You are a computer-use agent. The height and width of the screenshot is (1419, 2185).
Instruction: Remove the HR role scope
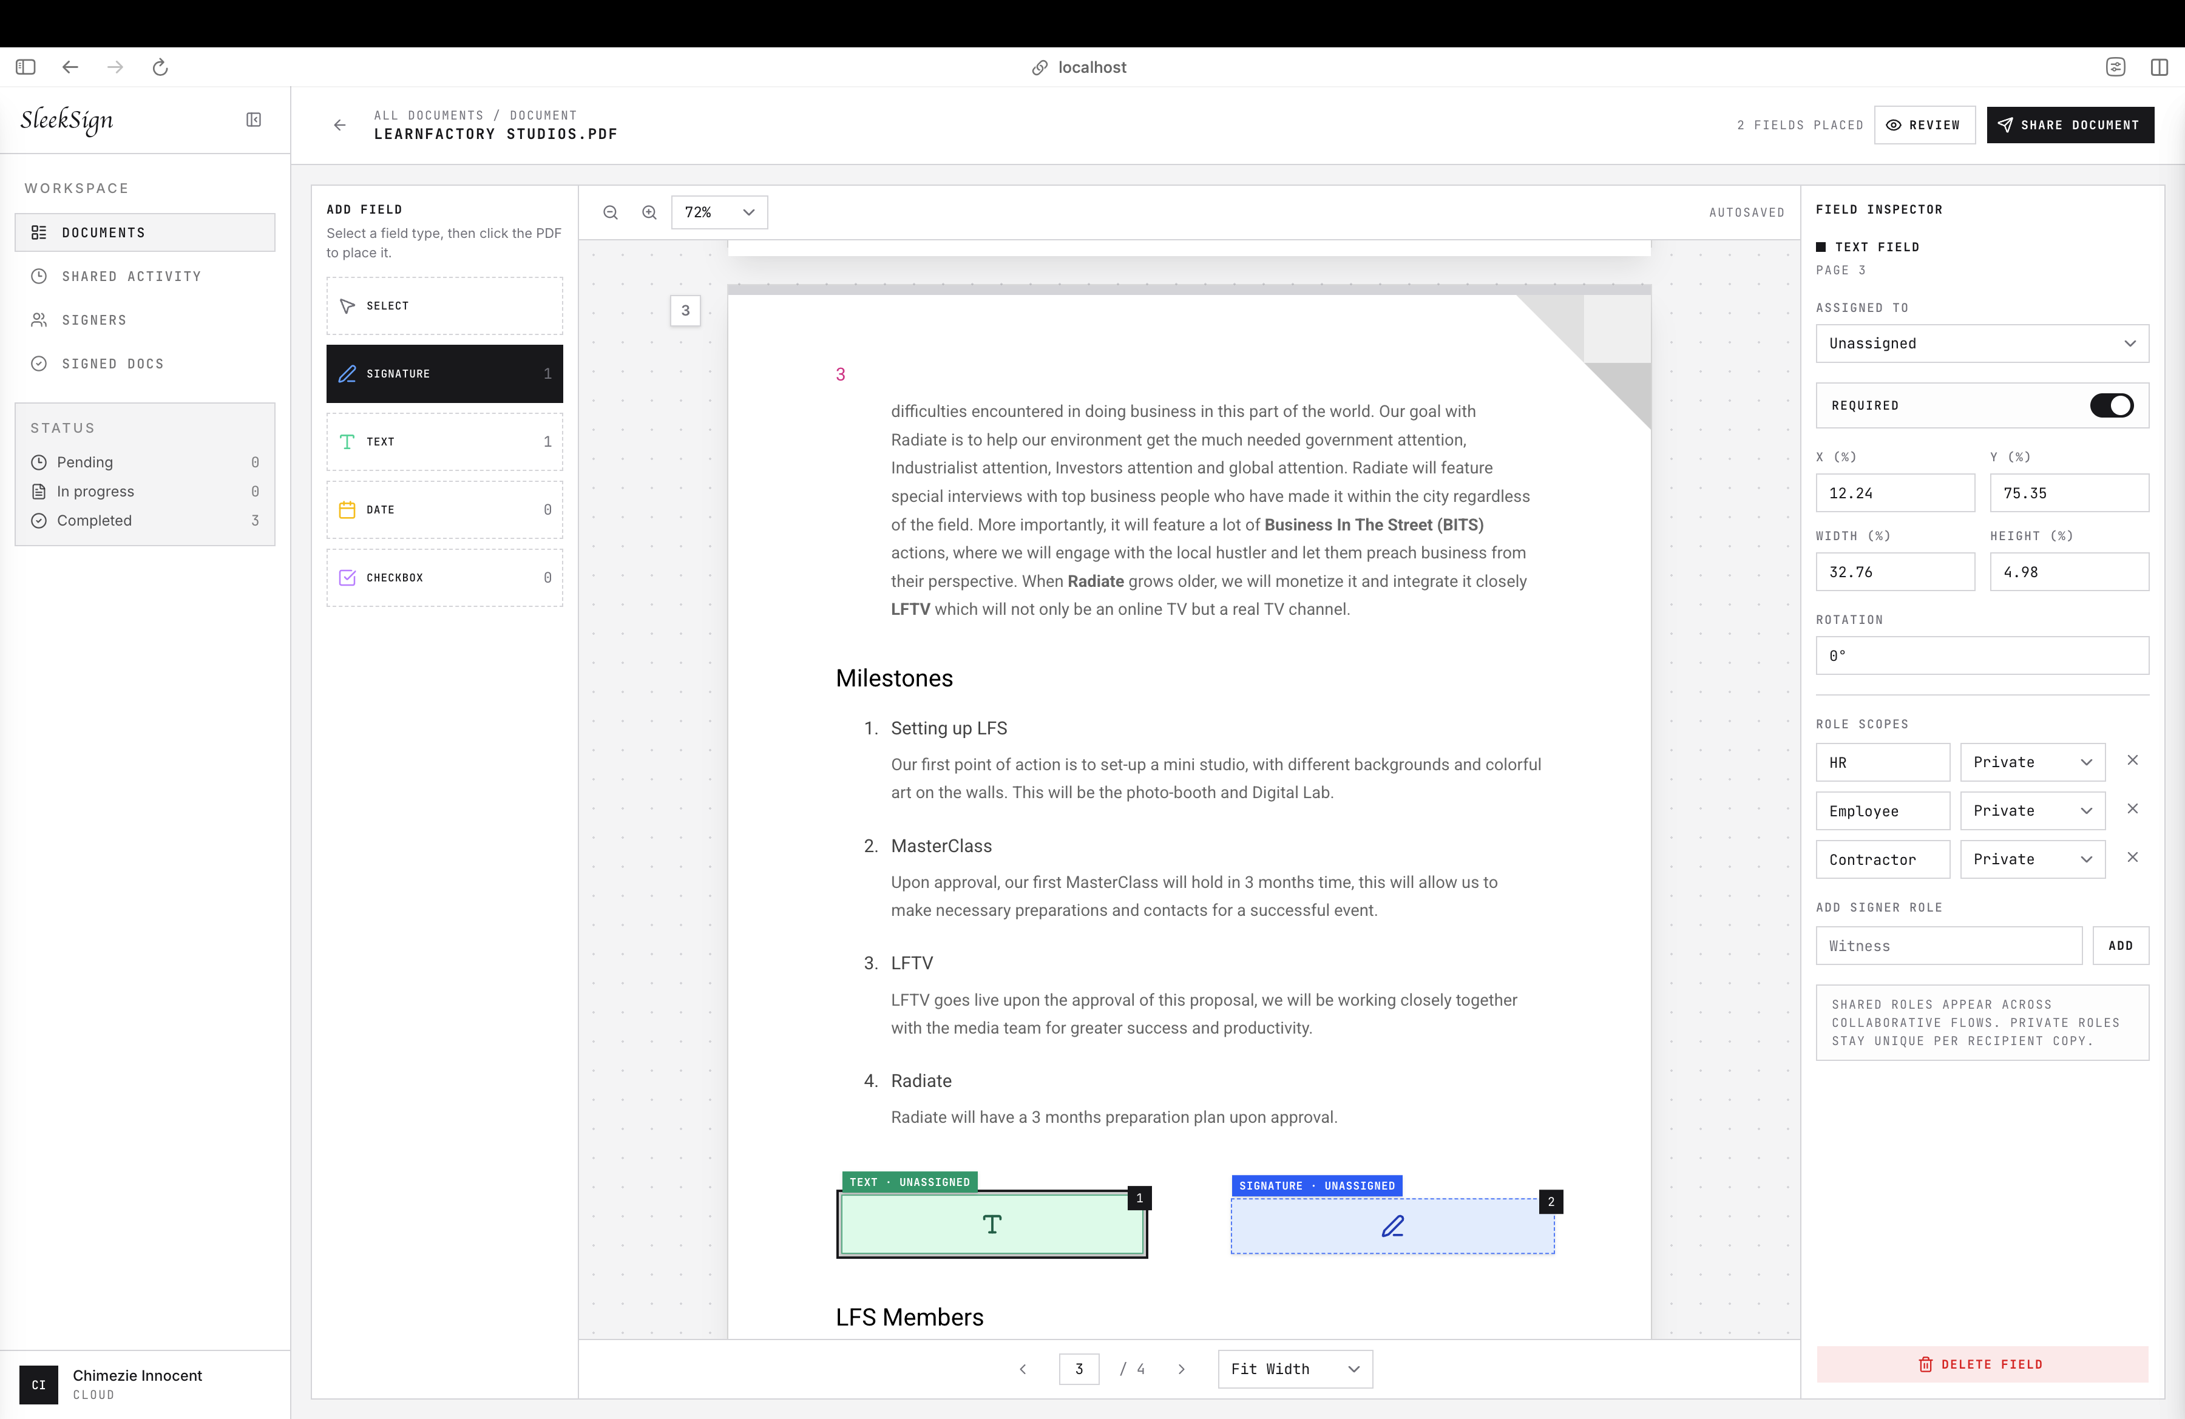pyautogui.click(x=2133, y=760)
